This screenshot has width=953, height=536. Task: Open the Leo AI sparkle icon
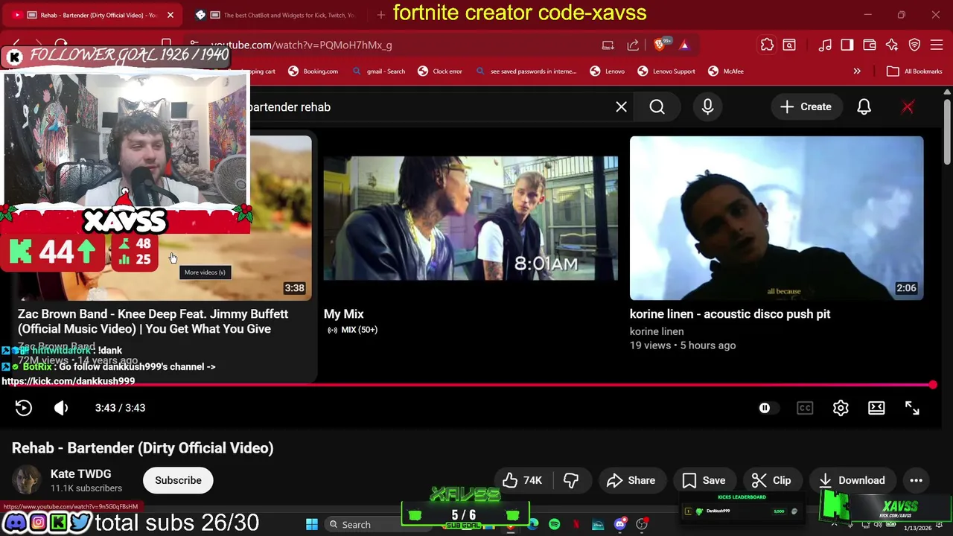click(x=892, y=45)
